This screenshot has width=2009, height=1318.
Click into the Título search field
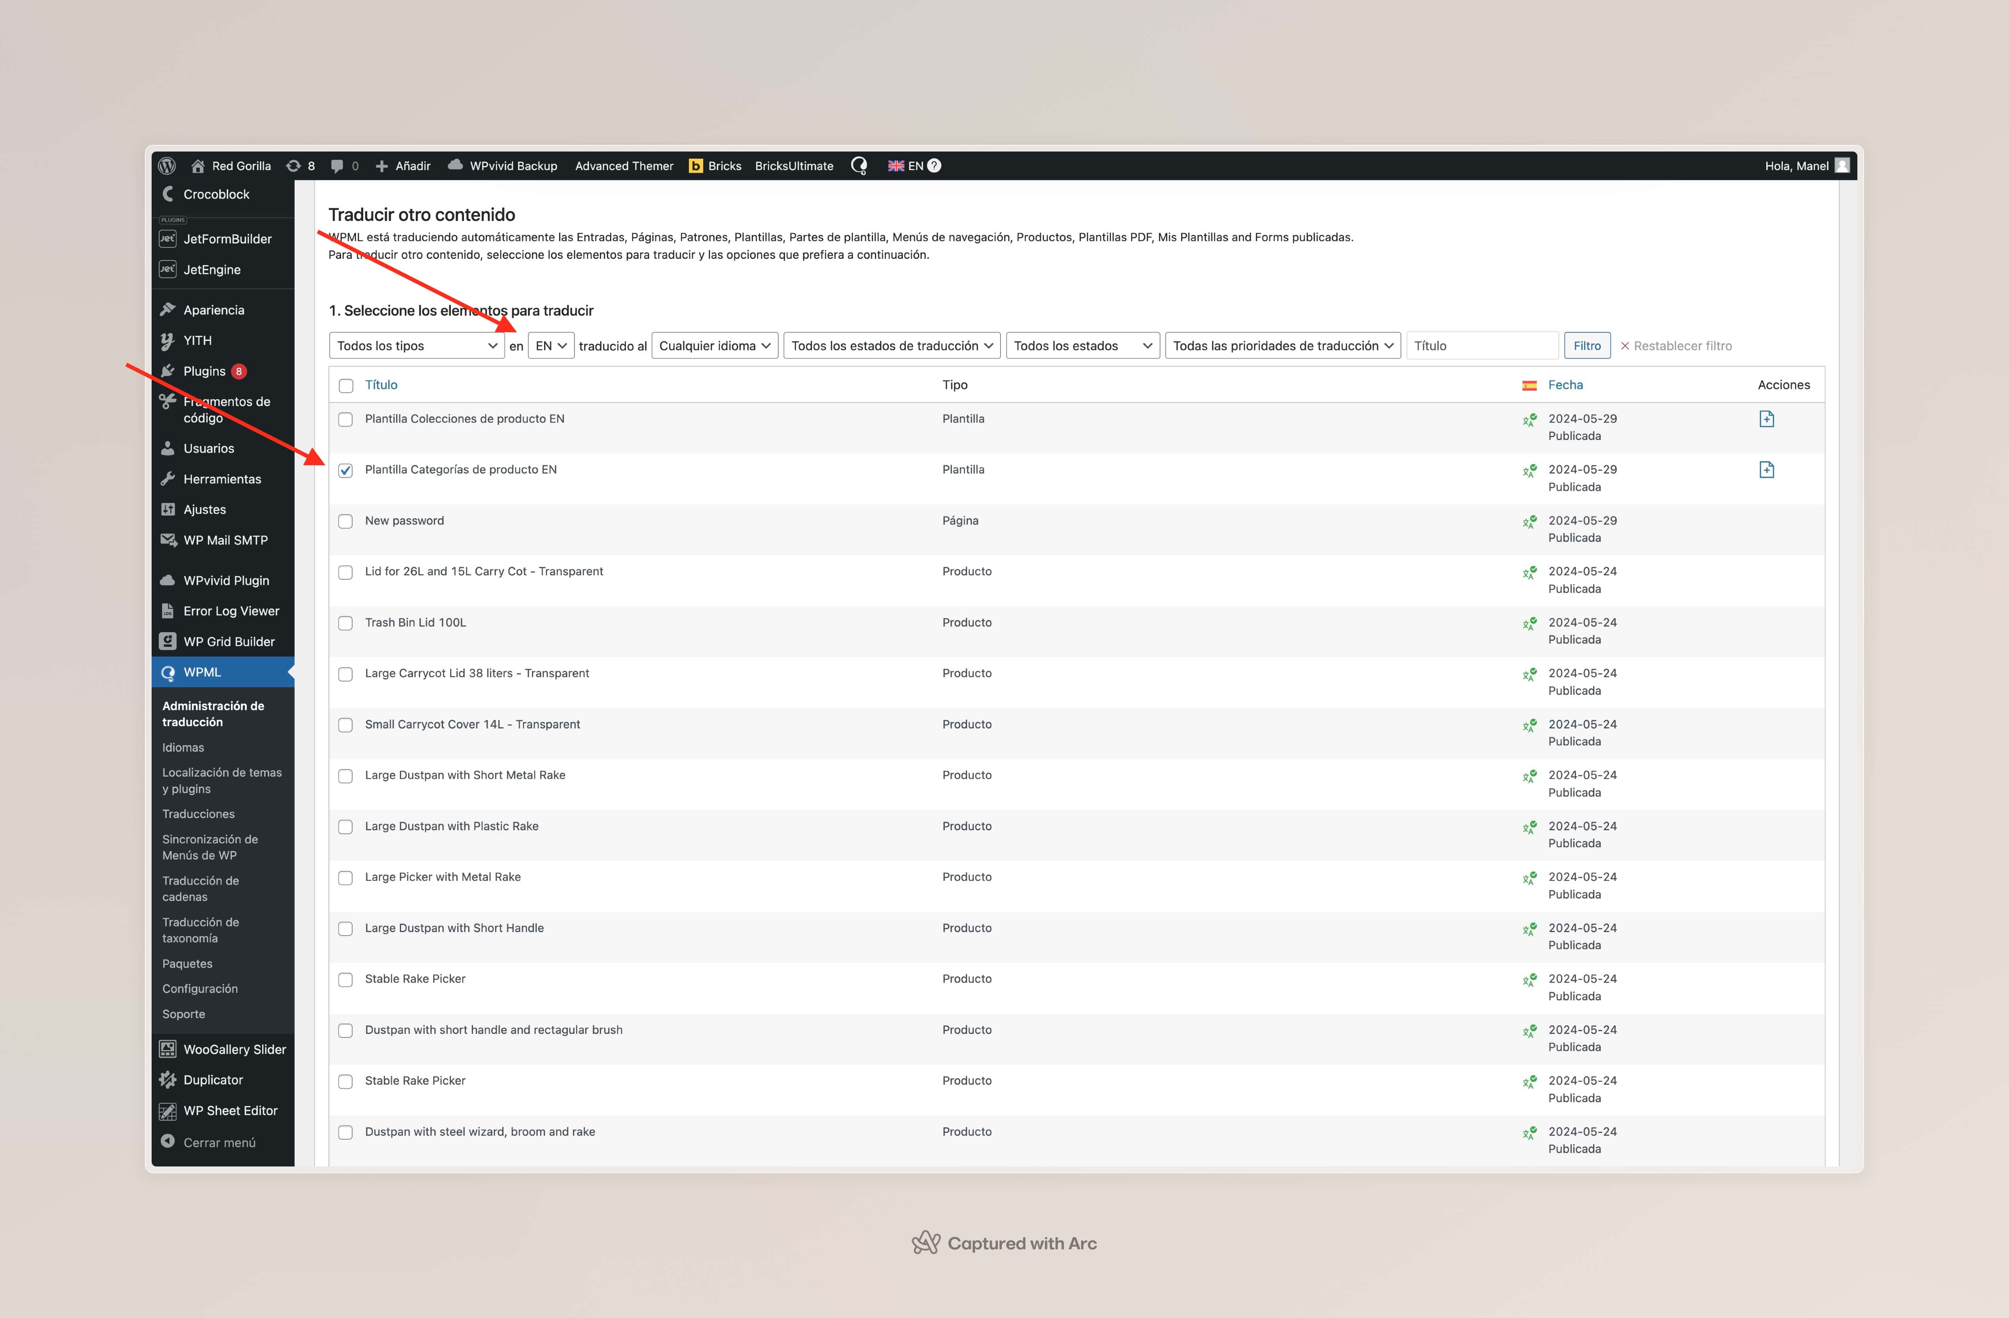click(1481, 346)
